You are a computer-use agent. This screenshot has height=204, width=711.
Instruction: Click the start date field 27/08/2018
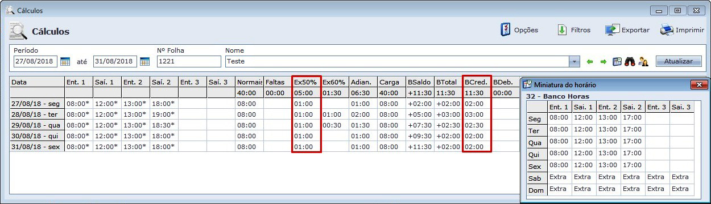[x=35, y=61]
